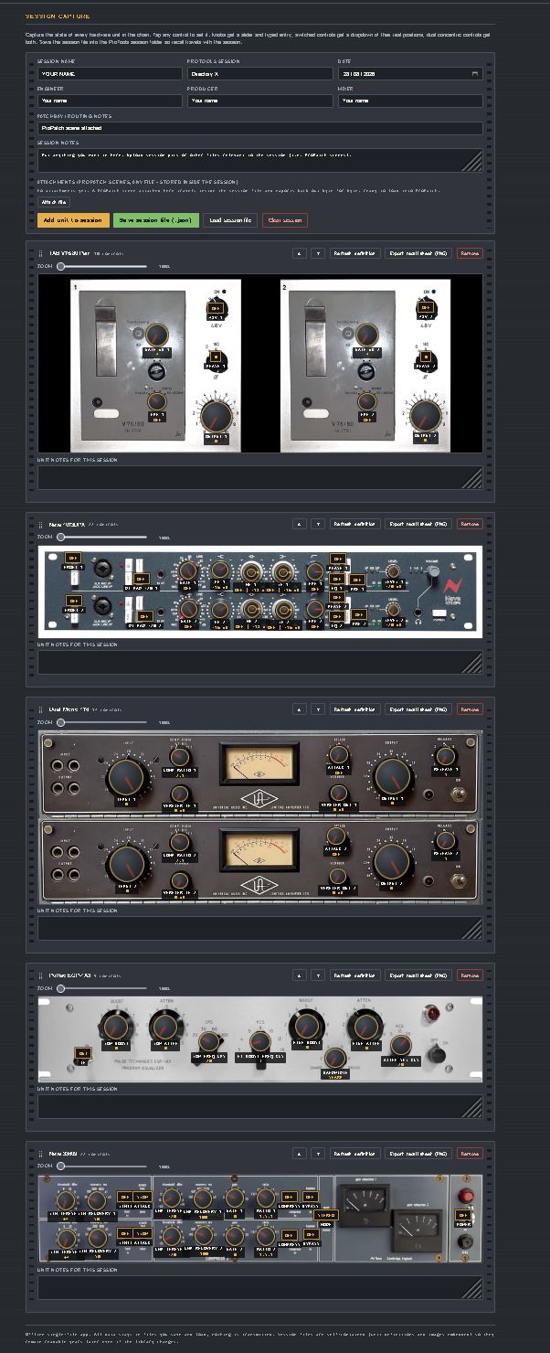This screenshot has height=1353, width=550.
Task: Refresh definition for Dual Mono 176
Action: point(354,709)
